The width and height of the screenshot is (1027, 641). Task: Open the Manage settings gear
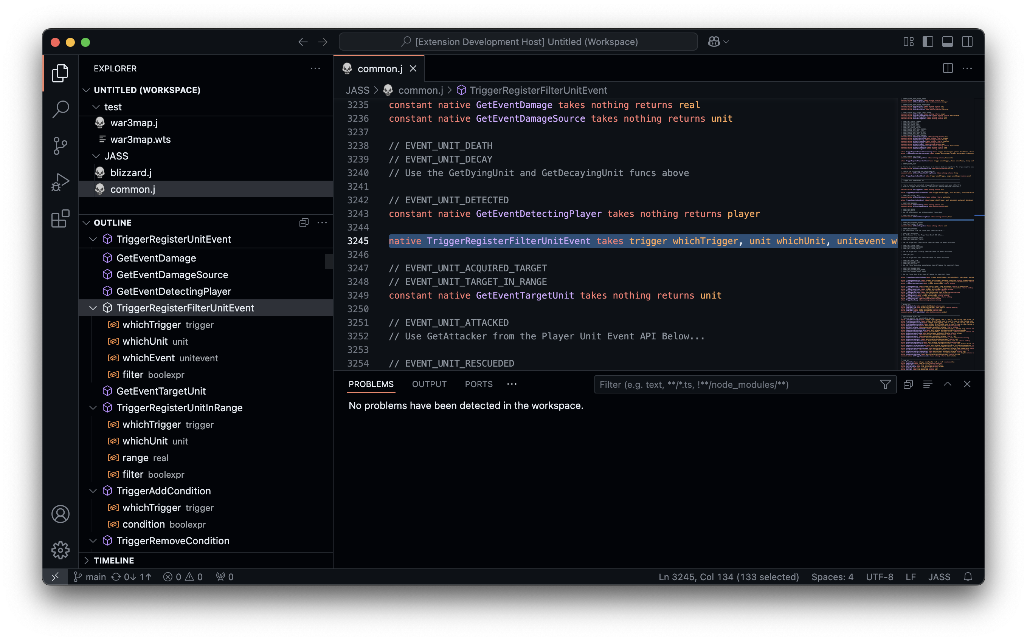click(x=60, y=550)
